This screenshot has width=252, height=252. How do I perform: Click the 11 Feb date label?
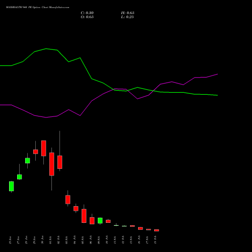pyautogui.click(x=115, y=240)
